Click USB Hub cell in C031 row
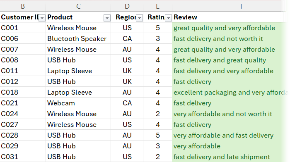Screen dimensions: 290x162 pos(78,157)
